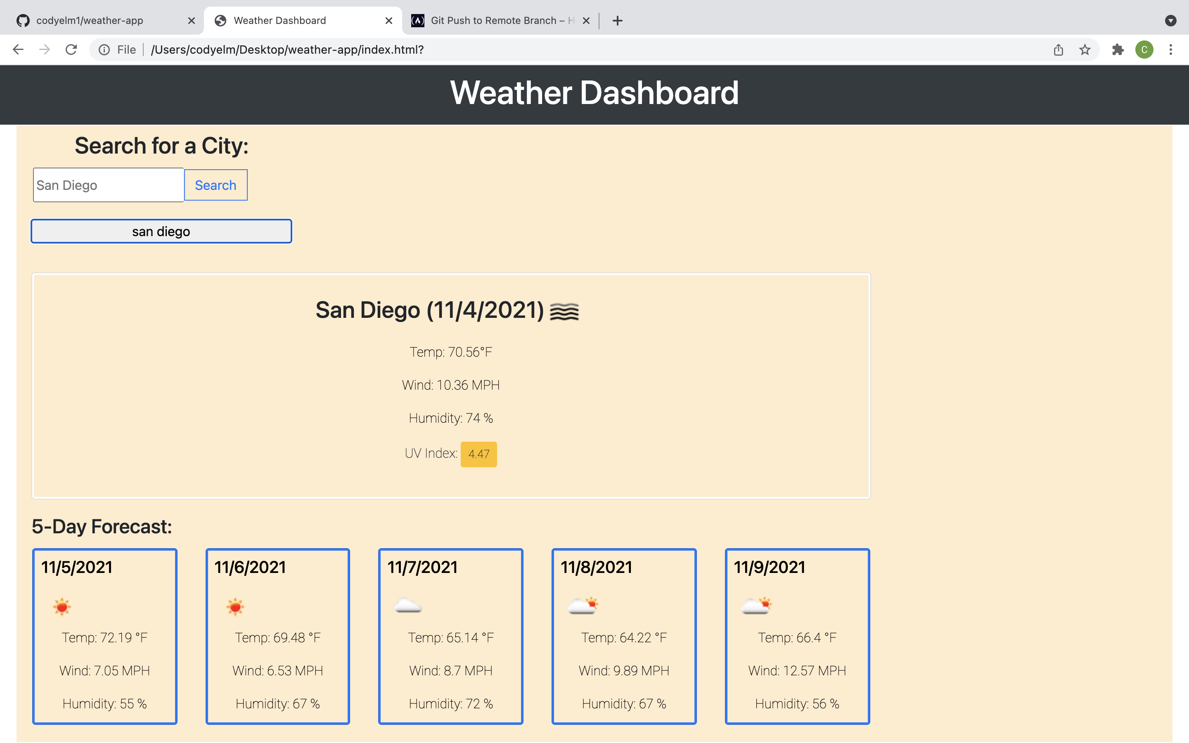This screenshot has height=743, width=1189.
Task: Click the sun icon on the 11/5/2021 forecast
Action: [62, 606]
